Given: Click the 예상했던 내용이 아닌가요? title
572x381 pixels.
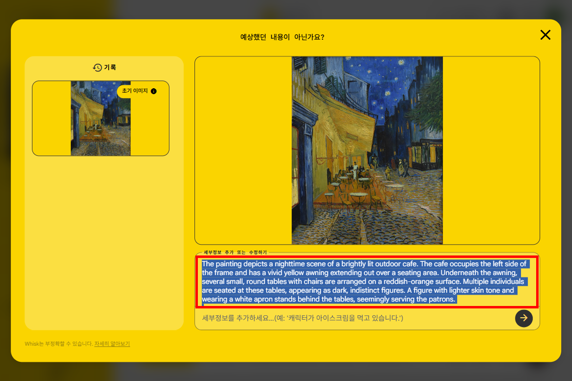Looking at the screenshot, I should pos(282,37).
